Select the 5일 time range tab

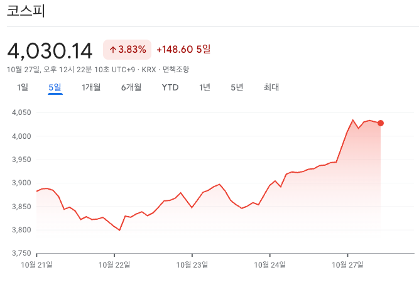[55, 87]
